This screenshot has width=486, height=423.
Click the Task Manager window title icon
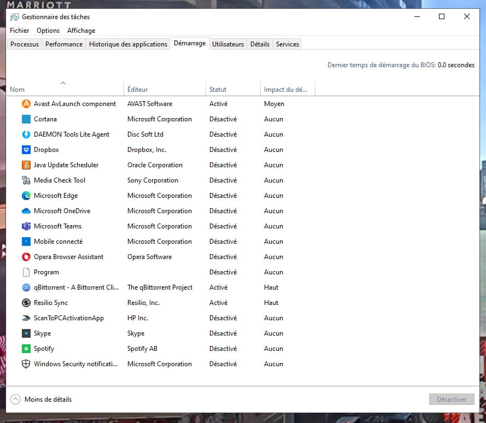[x=15, y=17]
